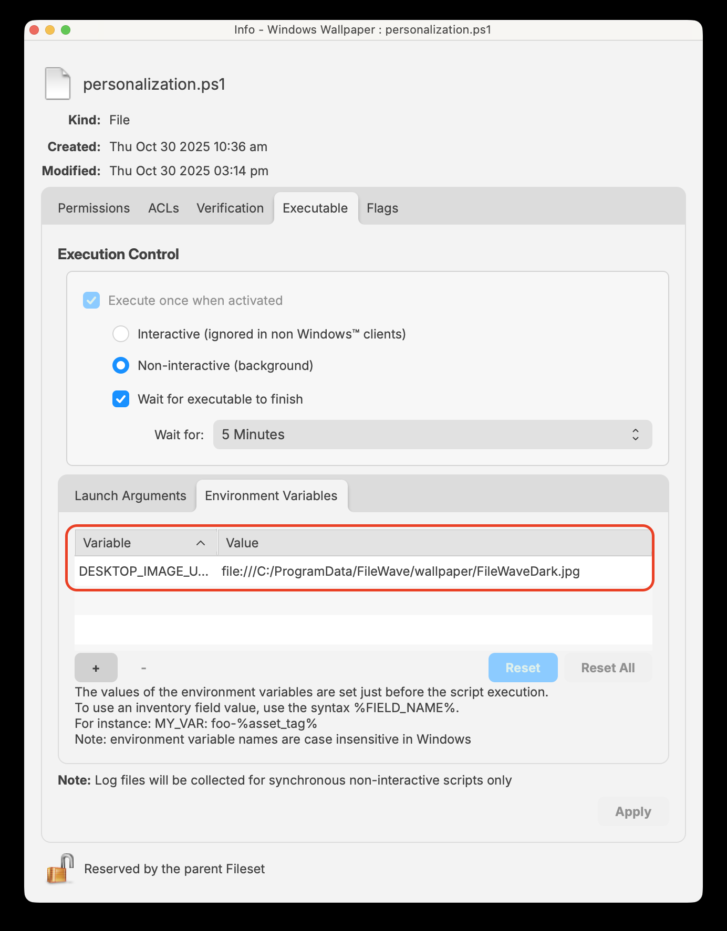Viewport: 727px width, 931px height.
Task: Click the FileWaveDark.jpg path value cell
Action: 400,572
